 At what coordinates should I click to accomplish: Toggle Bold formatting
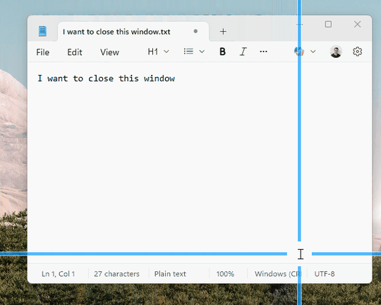(x=222, y=52)
